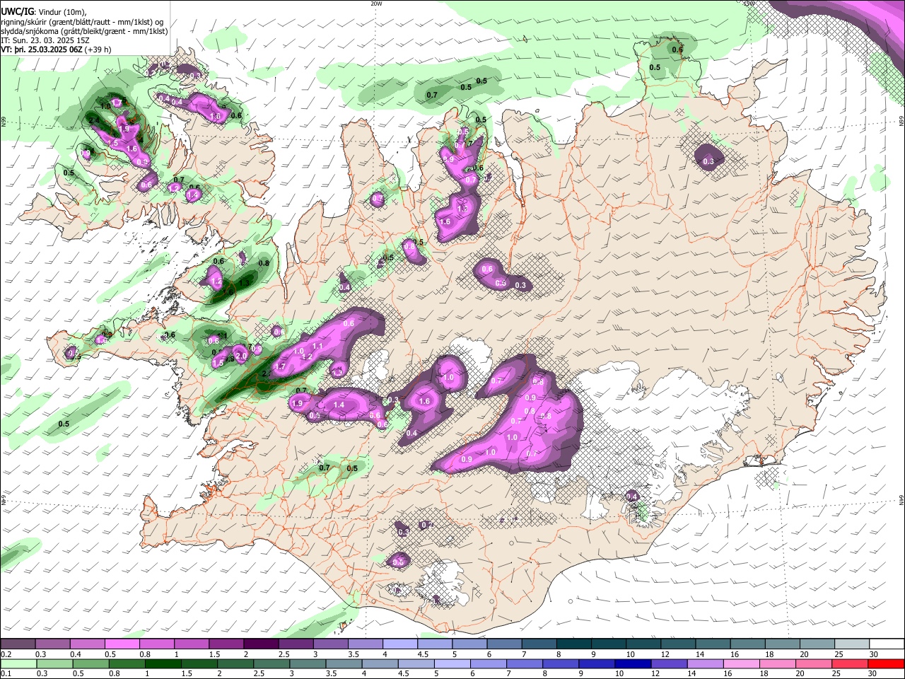Click the 'Vindur (10m)' label

click(x=62, y=12)
